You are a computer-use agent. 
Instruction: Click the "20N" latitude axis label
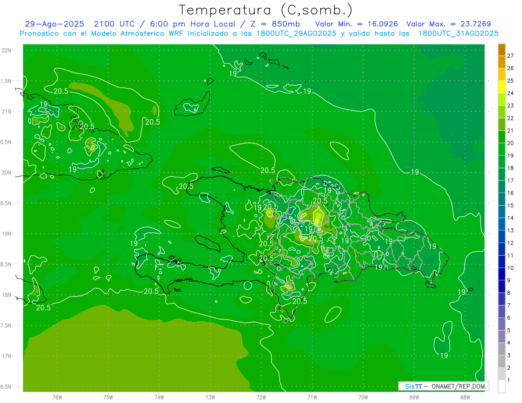[6, 173]
